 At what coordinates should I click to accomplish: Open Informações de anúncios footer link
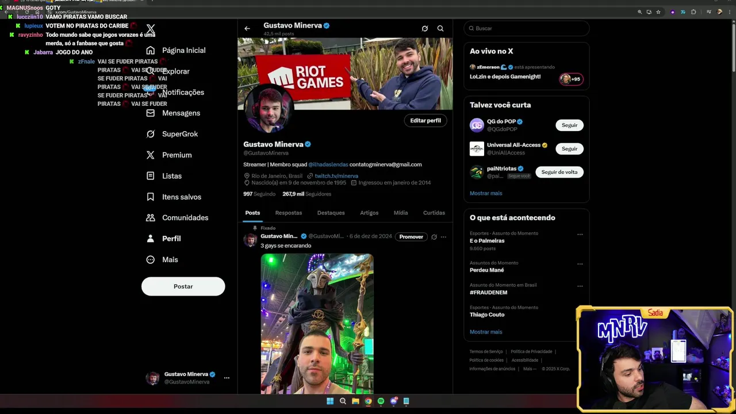[492, 369]
